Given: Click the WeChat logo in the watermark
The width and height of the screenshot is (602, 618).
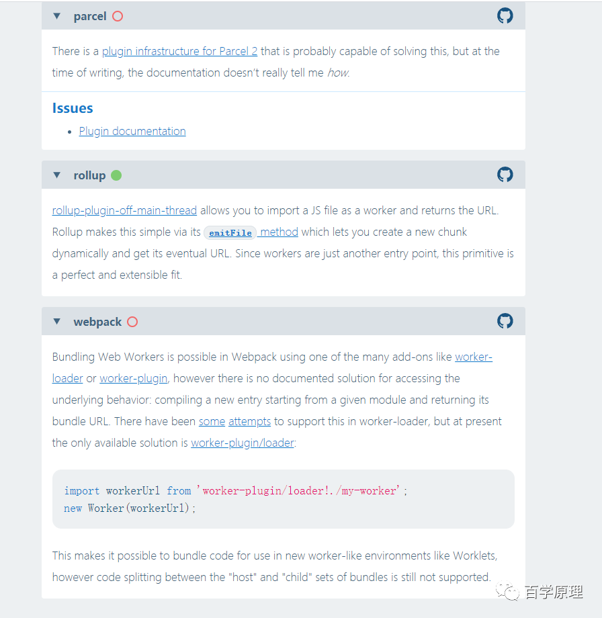Looking at the screenshot, I should point(507,591).
